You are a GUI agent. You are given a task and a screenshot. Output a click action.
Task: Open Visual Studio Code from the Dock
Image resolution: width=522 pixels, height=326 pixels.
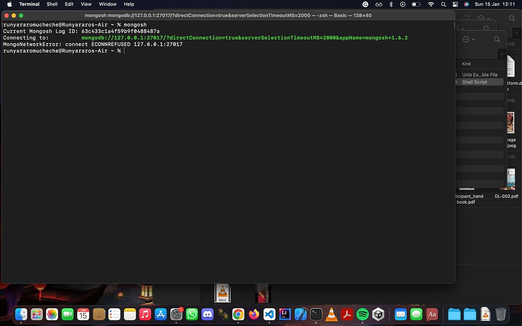point(269,314)
